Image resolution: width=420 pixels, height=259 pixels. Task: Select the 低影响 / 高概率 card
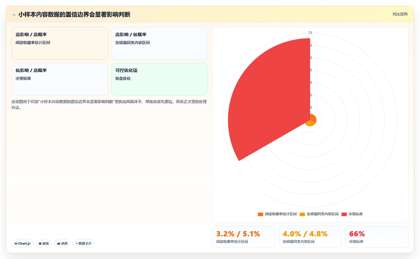coord(60,79)
